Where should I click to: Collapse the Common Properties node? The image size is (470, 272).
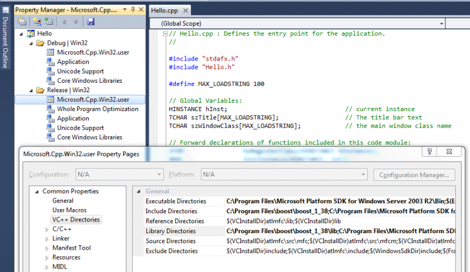(x=37, y=192)
